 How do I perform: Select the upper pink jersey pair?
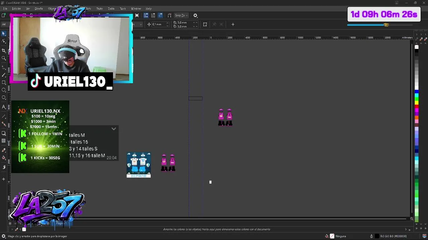point(225,117)
